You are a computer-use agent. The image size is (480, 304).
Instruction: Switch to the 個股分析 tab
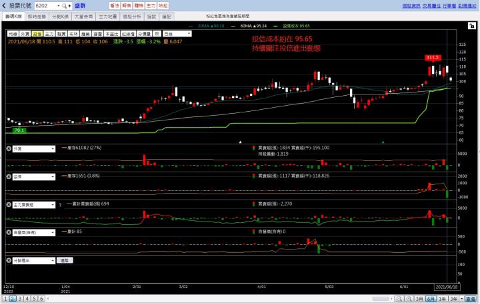(x=132, y=17)
